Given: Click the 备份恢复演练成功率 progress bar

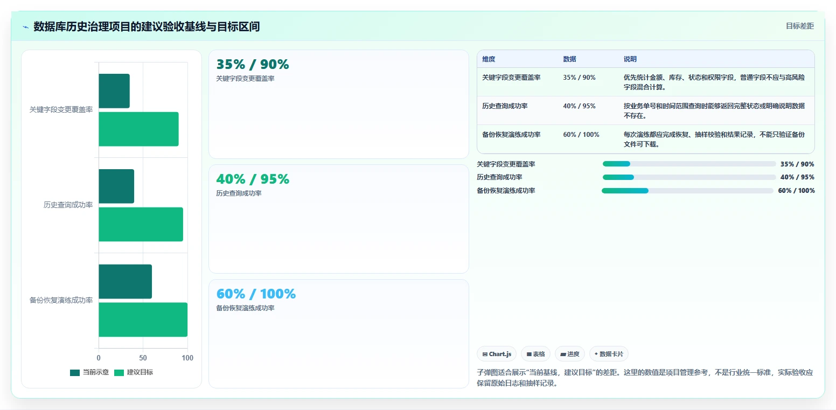Looking at the screenshot, I should click(687, 191).
